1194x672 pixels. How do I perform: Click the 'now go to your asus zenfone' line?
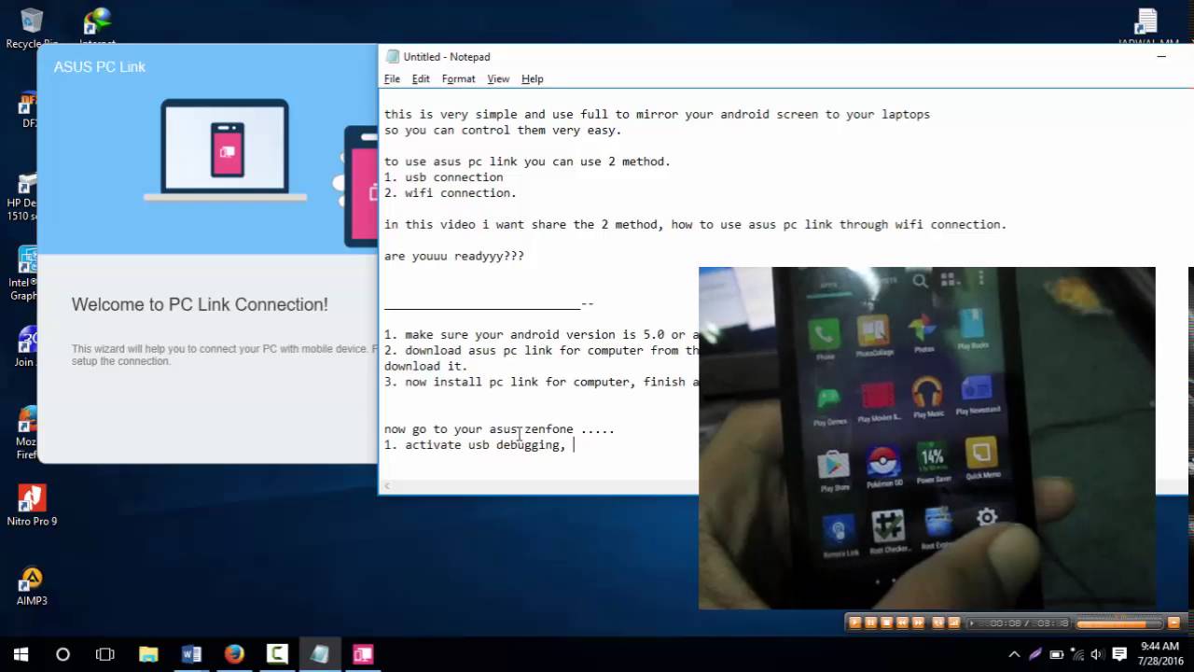pos(499,429)
